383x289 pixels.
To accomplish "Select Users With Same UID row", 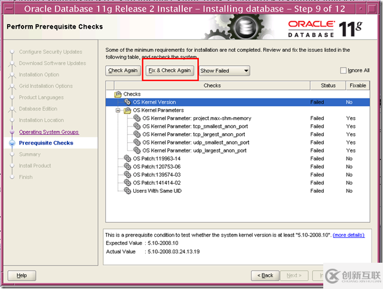I will pos(238,190).
